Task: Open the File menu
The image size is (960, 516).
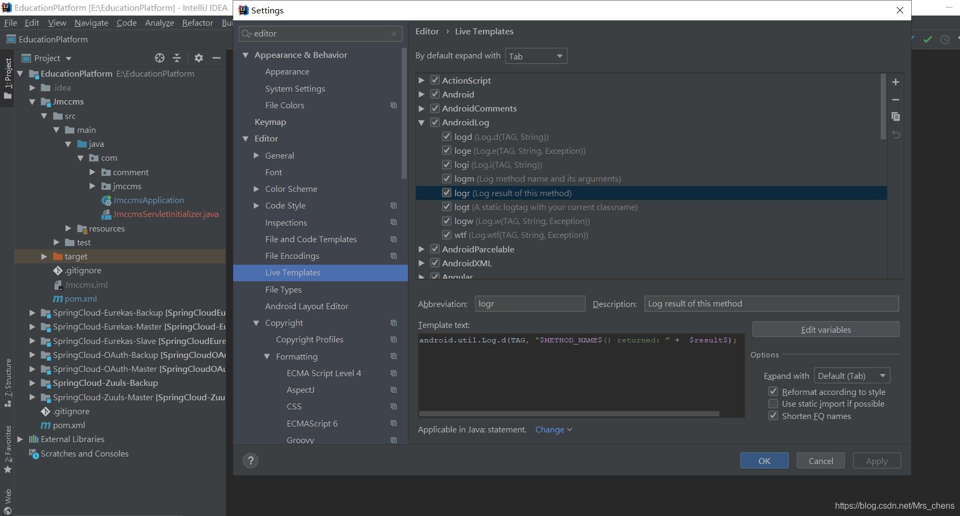Action: pyautogui.click(x=11, y=23)
